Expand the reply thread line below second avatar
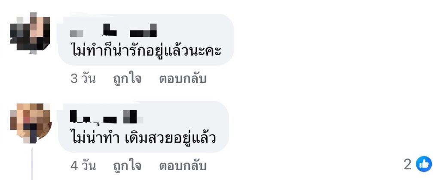Image resolution: width=440 pixels, height=180 pixels. (32, 164)
